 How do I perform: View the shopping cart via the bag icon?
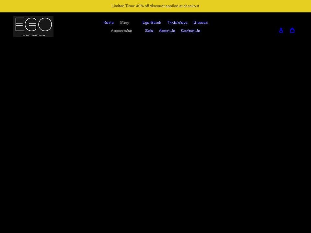pyautogui.click(x=293, y=30)
